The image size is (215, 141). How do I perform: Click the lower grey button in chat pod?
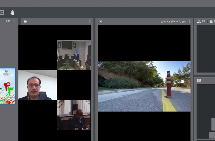point(212,135)
